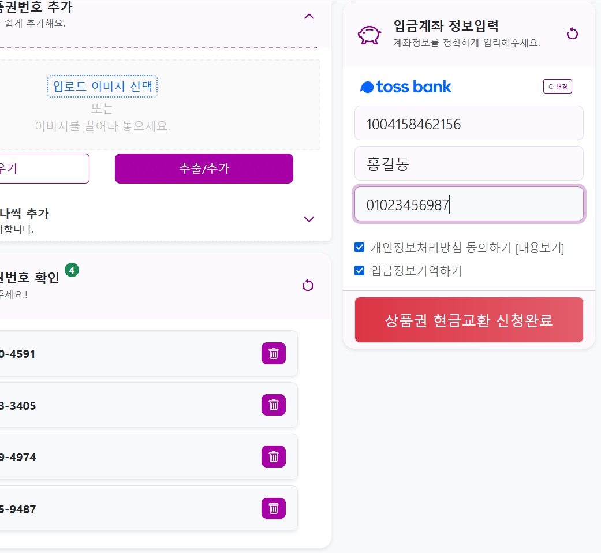Open the 업로드 이미지 선택 file chooser
This screenshot has height=553, width=601.
tap(102, 86)
